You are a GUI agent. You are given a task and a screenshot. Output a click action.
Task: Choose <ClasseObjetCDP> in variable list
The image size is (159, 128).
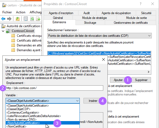(43, 109)
